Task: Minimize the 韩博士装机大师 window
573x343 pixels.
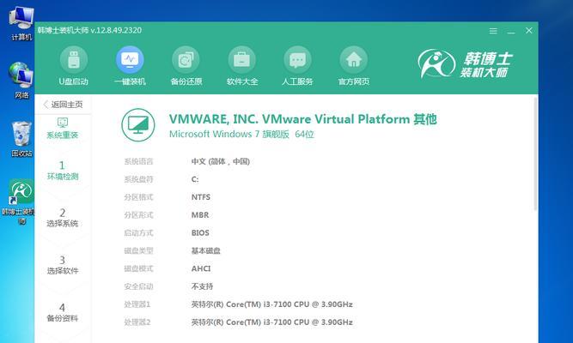Action: (x=511, y=31)
